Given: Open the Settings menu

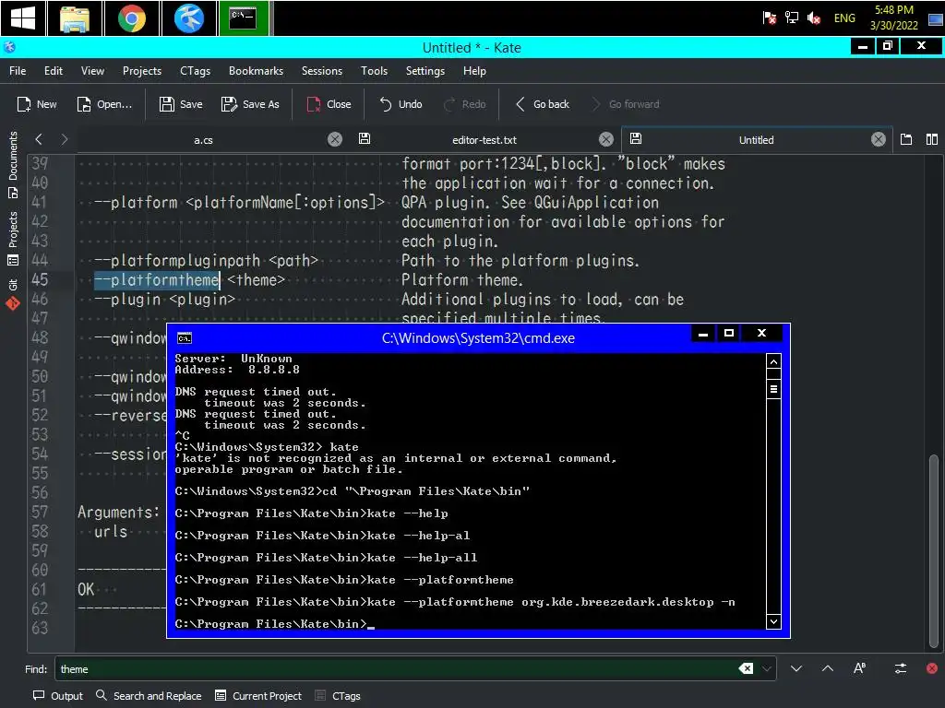Looking at the screenshot, I should coord(425,71).
